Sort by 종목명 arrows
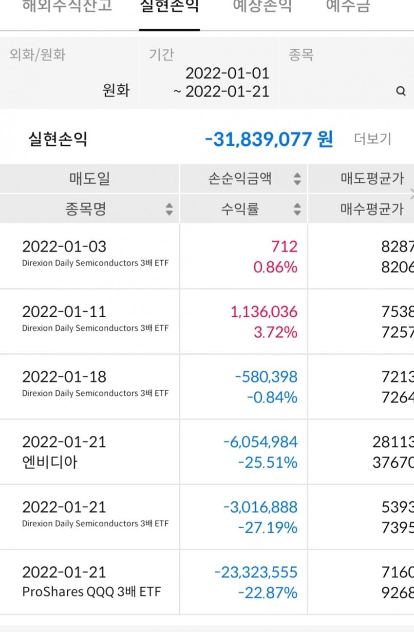414x632 pixels. tap(169, 209)
